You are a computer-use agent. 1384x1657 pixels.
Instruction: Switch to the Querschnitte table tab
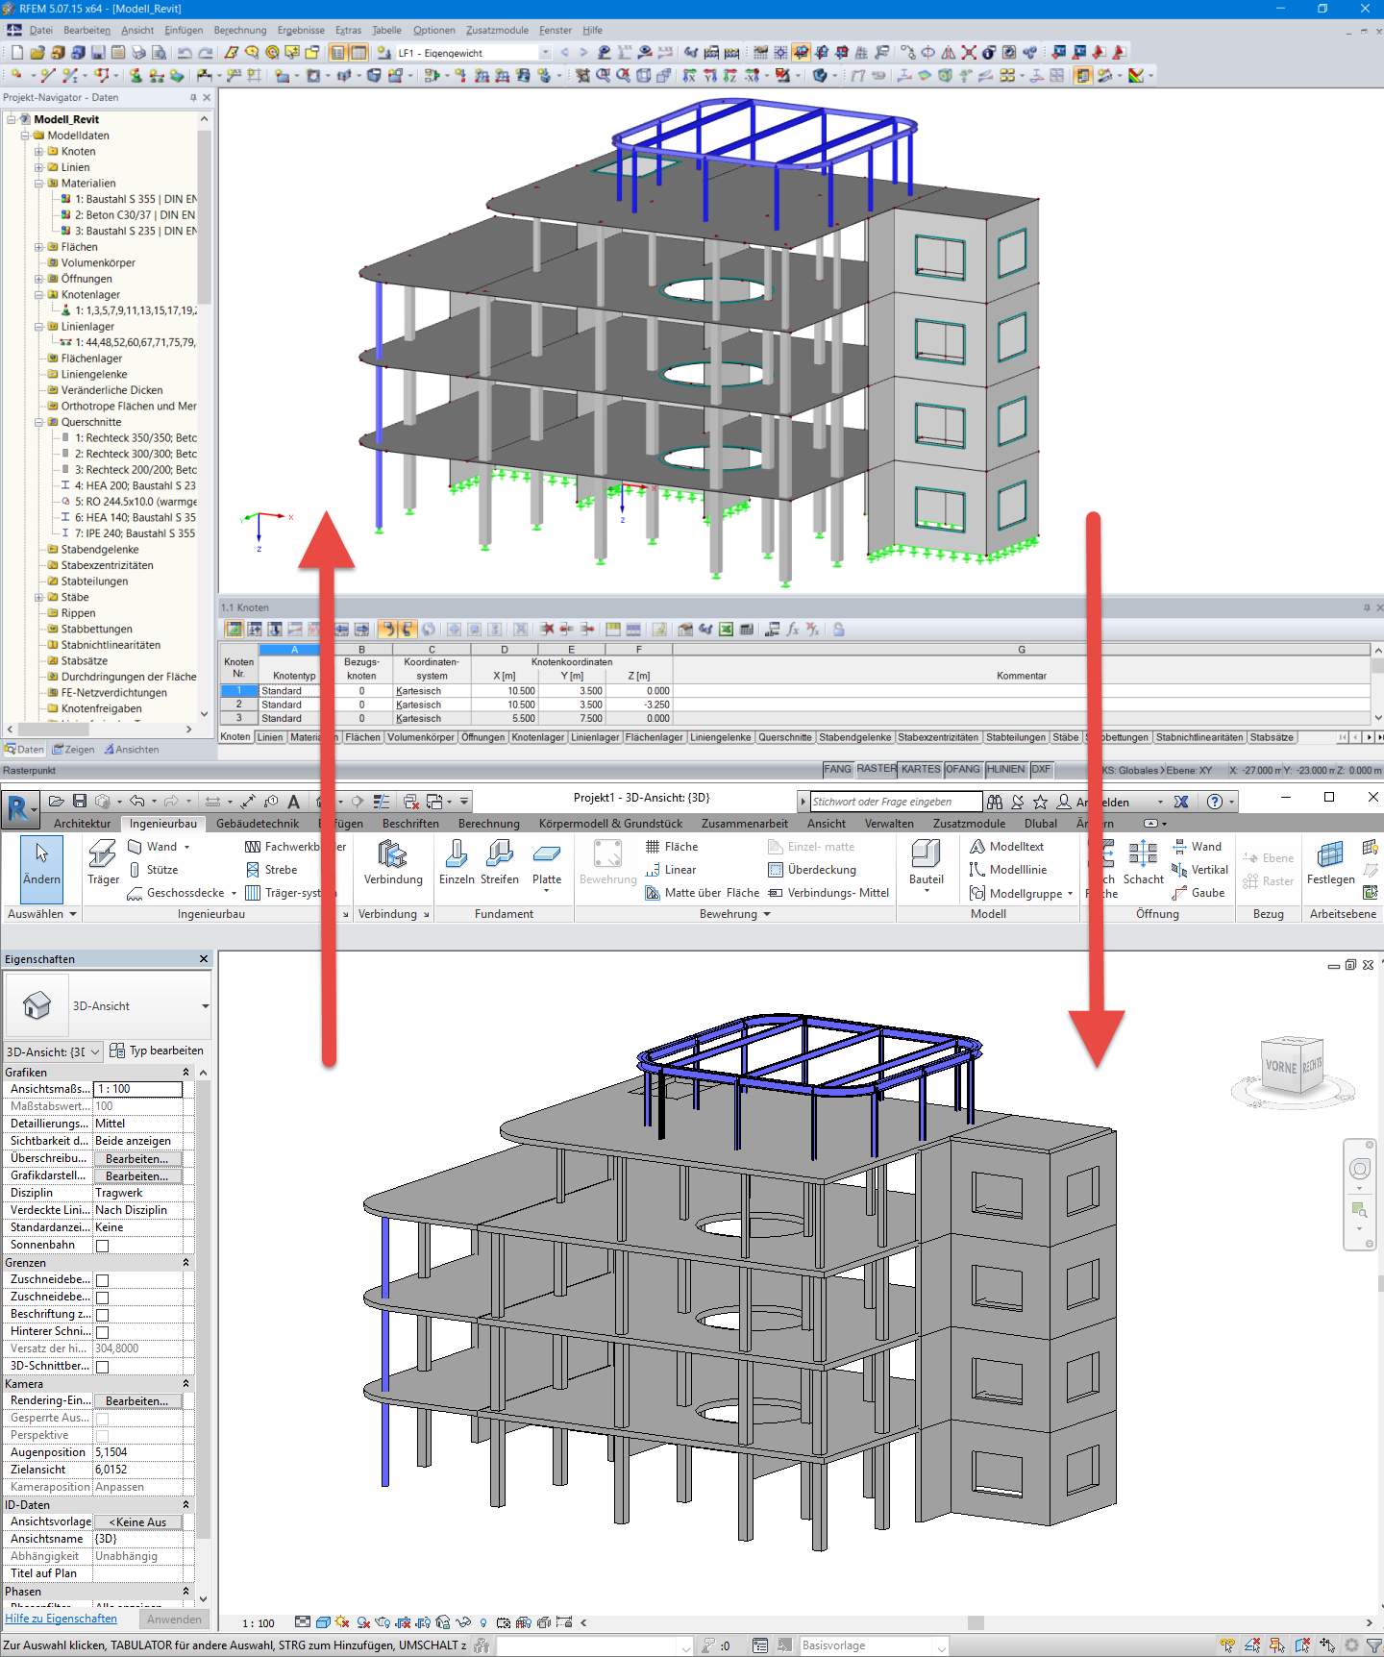784,737
